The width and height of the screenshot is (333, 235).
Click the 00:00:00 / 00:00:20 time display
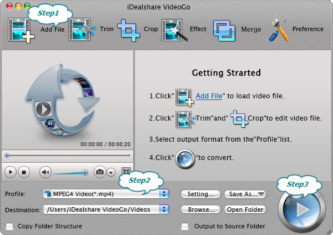pos(105,144)
